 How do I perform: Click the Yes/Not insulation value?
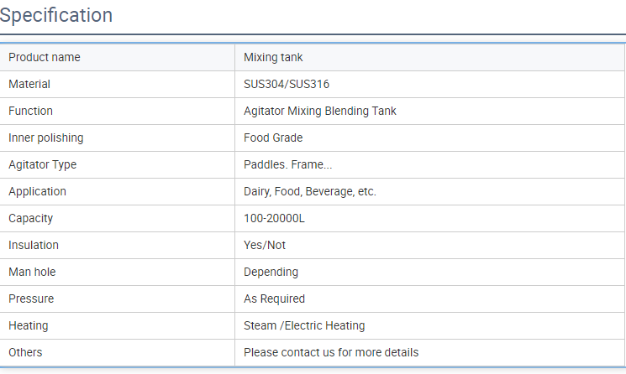265,245
